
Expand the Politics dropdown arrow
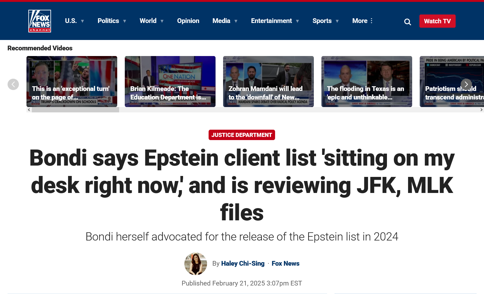pyautogui.click(x=125, y=21)
